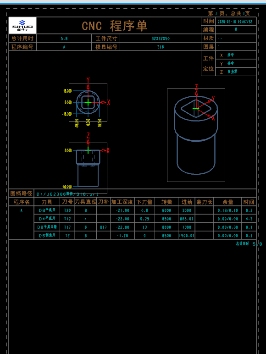Image resolution: width=266 pixels, height=354 pixels.
Task: Click the feed value 1500.01
Action: click(x=187, y=235)
